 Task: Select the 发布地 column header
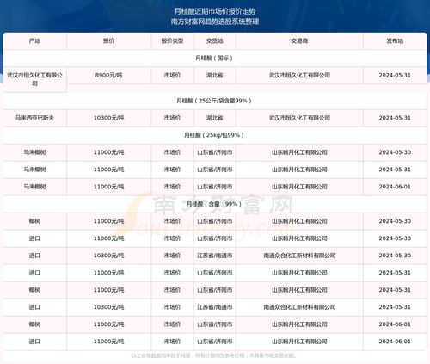(395, 41)
